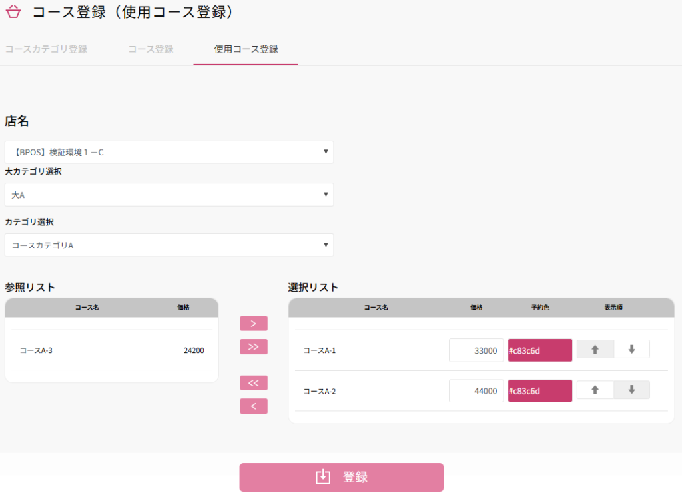Click down arrow for コースA-1 display order
Image resolution: width=682 pixels, height=495 pixels.
click(631, 350)
